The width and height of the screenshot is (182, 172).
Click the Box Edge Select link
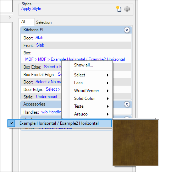tap(53, 67)
